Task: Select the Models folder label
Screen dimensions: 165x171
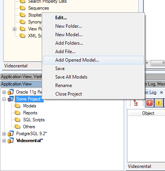Action: click(x=30, y=106)
